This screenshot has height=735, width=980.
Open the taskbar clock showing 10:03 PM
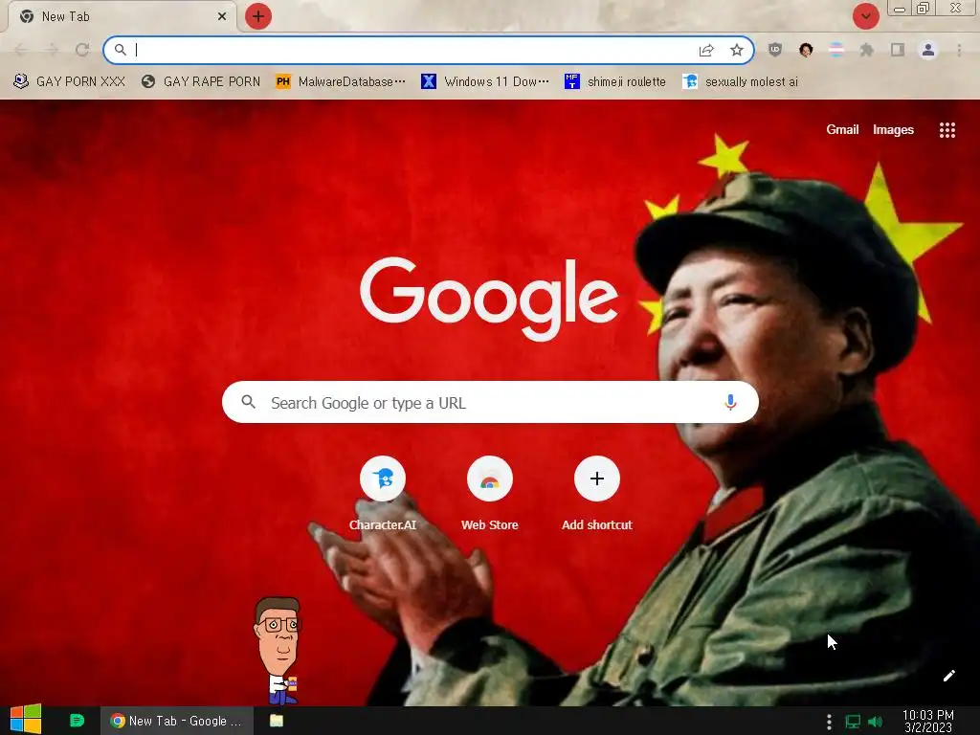tap(928, 721)
